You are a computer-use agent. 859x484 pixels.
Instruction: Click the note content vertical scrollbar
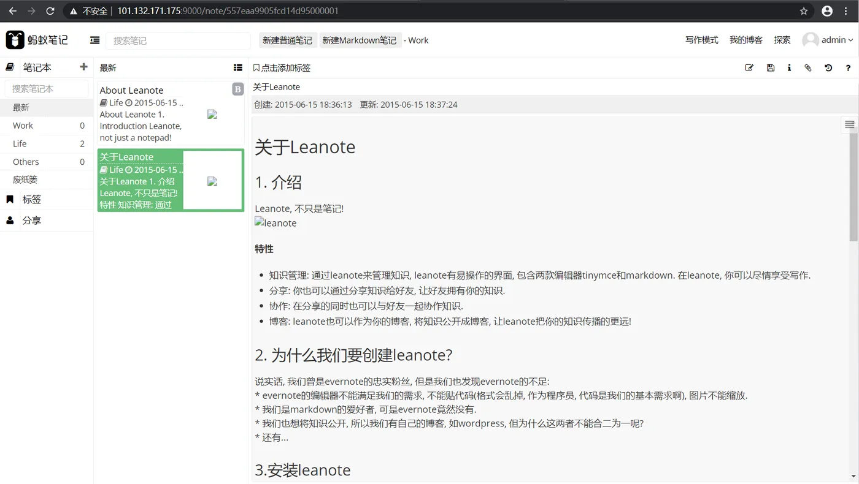853,187
